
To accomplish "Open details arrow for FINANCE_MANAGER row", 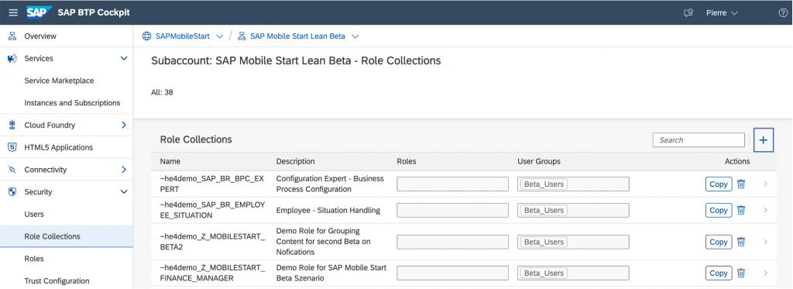I will click(766, 274).
